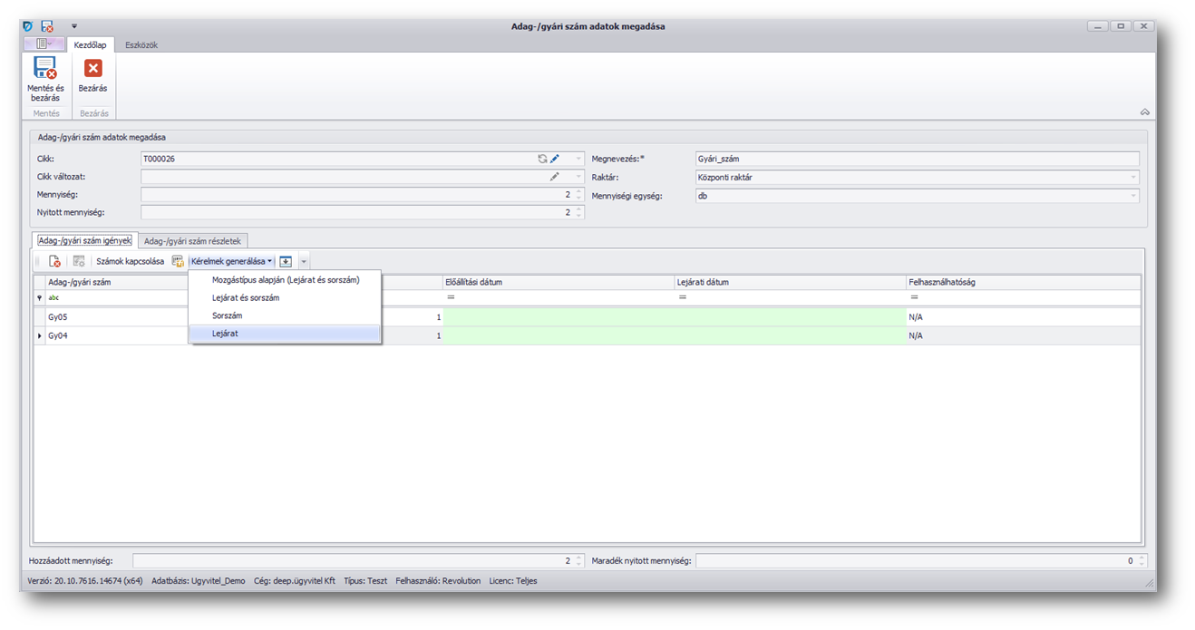Click the blue pencil icon in Cikk field

(555, 159)
